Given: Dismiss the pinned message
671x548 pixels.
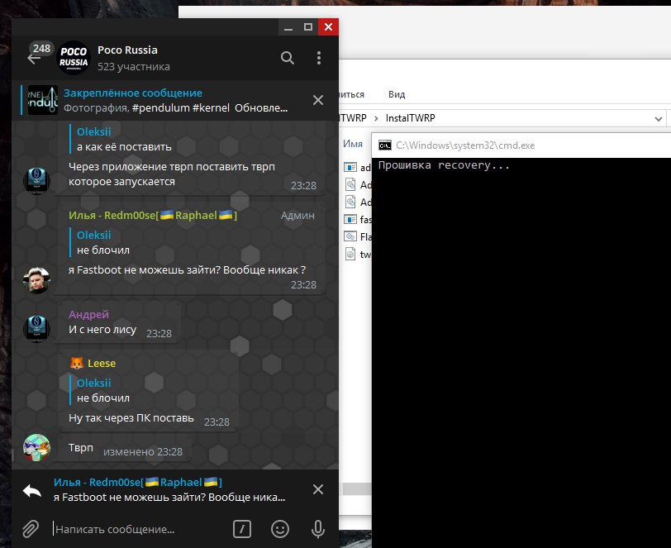Looking at the screenshot, I should [318, 100].
